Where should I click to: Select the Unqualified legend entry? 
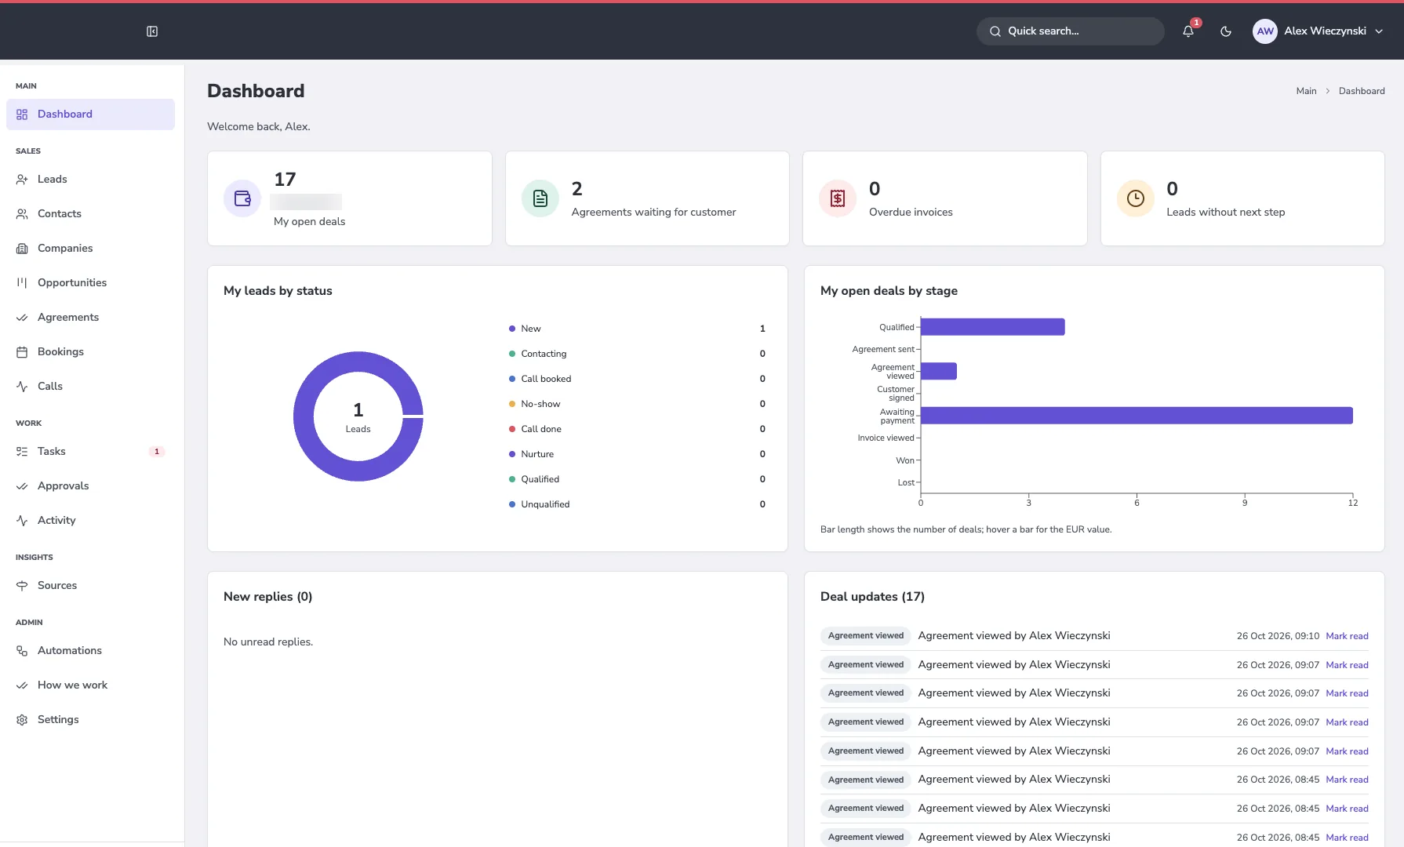point(637,504)
